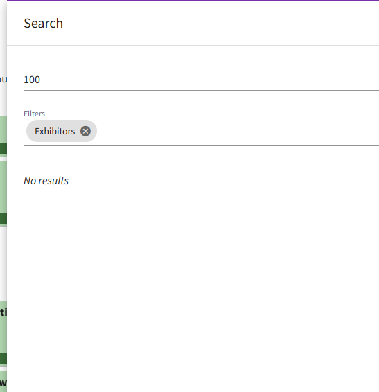Click the search field underline right of 100
Viewport: 379px width, 392px height.
209,90
